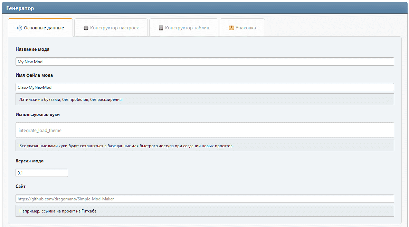Go to the Упаковка tab
Image resolution: width=409 pixels, height=227 pixels.
(246, 28)
